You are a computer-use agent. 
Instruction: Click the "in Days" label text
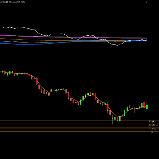(153, 129)
